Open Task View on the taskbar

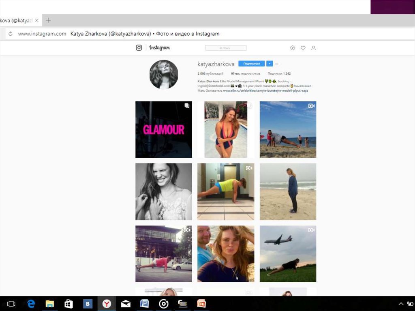click(x=11, y=304)
